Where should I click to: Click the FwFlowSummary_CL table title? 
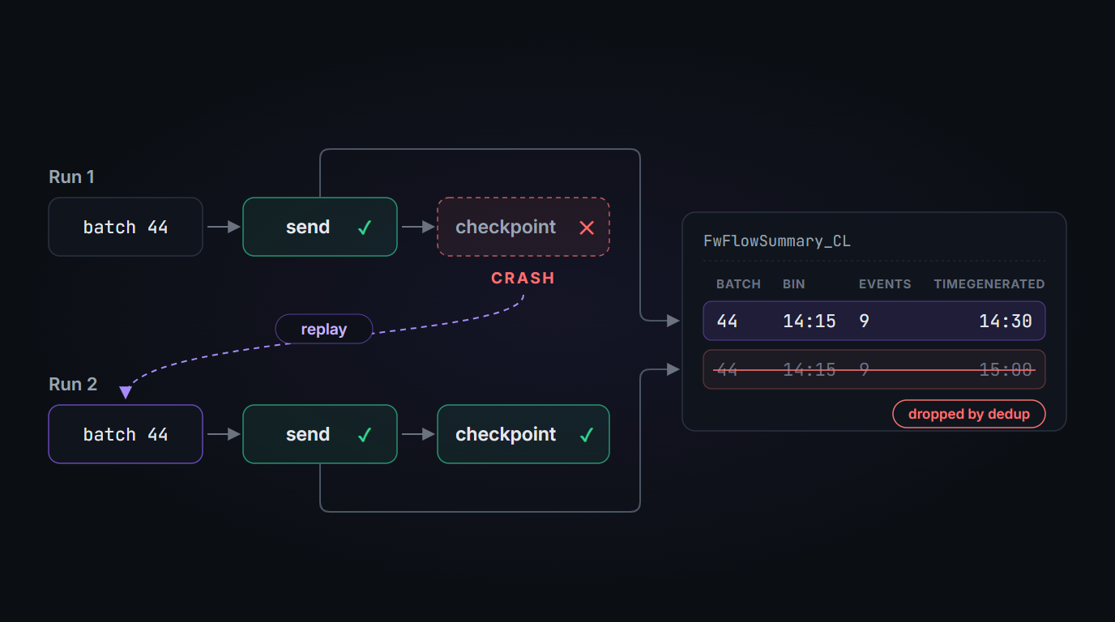pos(777,241)
